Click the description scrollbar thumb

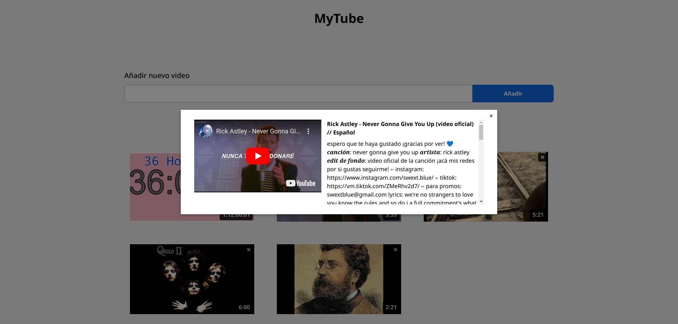click(481, 132)
